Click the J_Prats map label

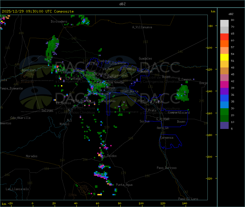click(151, 110)
